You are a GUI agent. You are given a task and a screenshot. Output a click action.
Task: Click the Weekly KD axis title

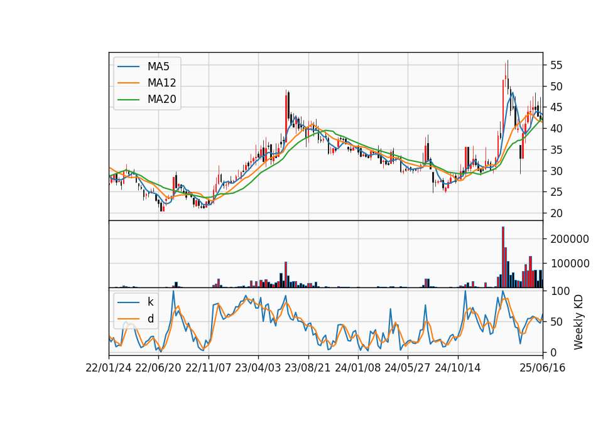pyautogui.click(x=579, y=322)
